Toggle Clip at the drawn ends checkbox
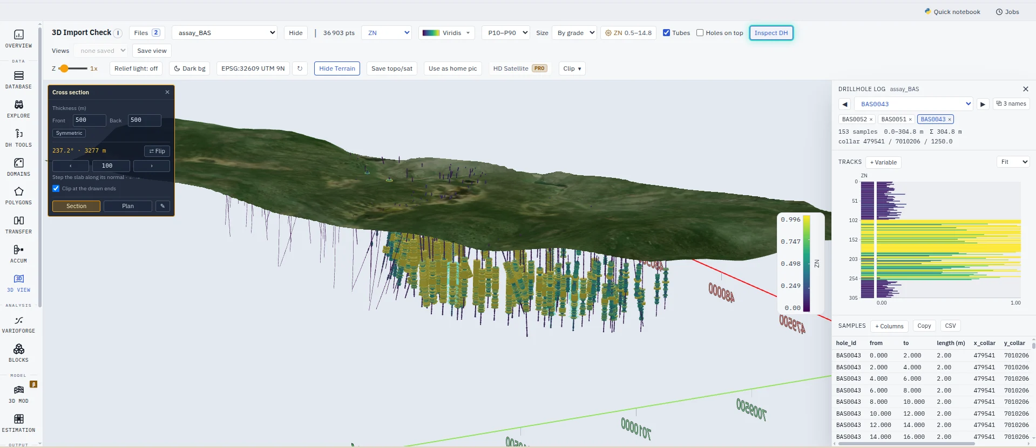 (x=56, y=189)
